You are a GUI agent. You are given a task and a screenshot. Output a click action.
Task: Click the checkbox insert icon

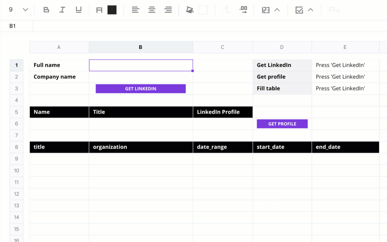pos(299,10)
